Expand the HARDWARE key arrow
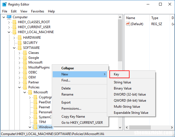The width and height of the screenshot is (175, 137). point(14,38)
